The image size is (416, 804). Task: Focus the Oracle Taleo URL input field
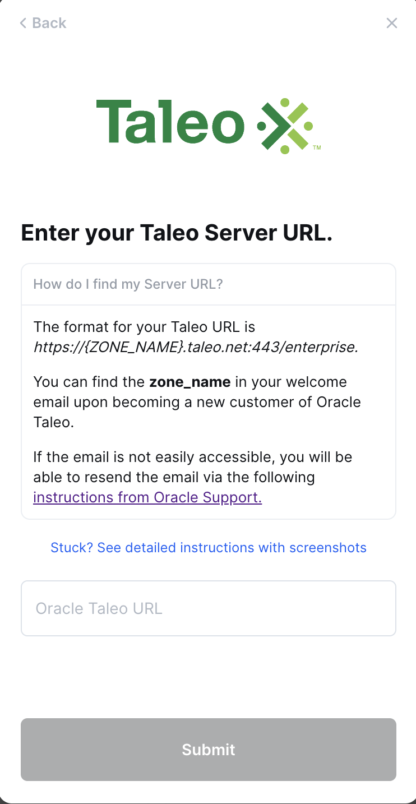pos(208,608)
